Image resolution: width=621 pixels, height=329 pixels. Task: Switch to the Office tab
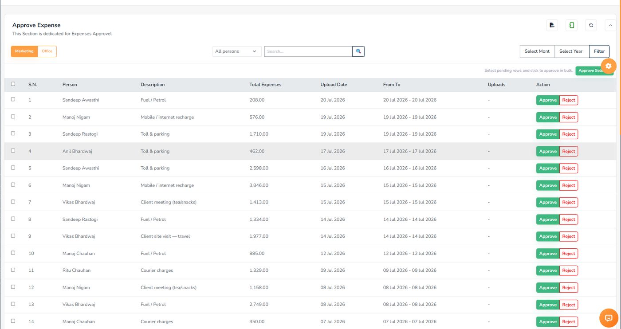tap(47, 51)
